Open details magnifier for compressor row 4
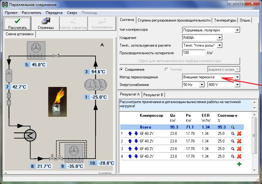 pyautogui.click(x=233, y=156)
